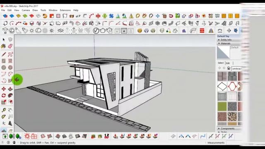
Task: Select the Line pencil tool
Action: click(4, 54)
